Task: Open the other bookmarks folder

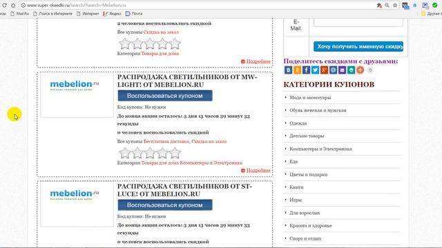Action: [431, 14]
